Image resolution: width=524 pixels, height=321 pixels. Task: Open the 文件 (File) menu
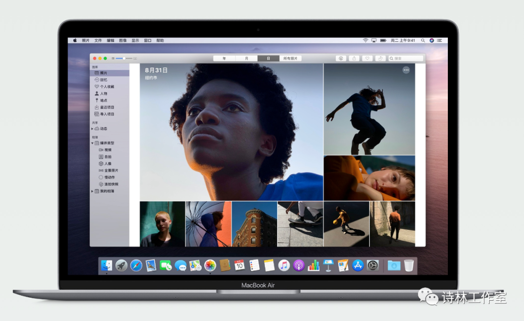pyautogui.click(x=98, y=40)
